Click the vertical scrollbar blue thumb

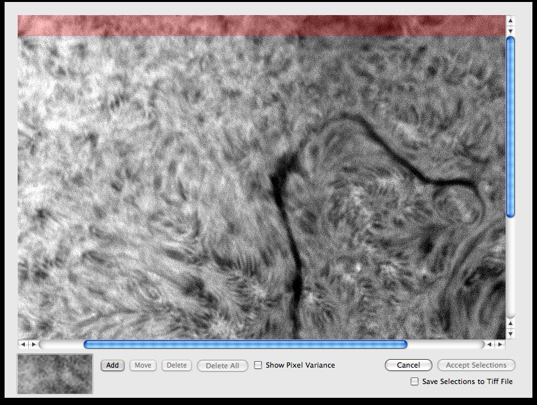coord(510,126)
